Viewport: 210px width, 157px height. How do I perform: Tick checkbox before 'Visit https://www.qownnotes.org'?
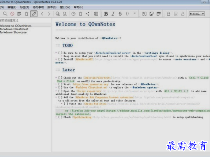point(60,84)
